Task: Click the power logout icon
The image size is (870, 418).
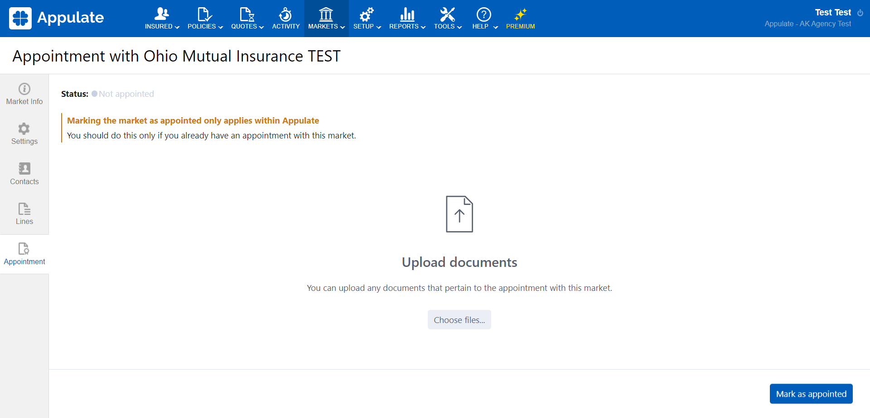Action: coord(860,13)
